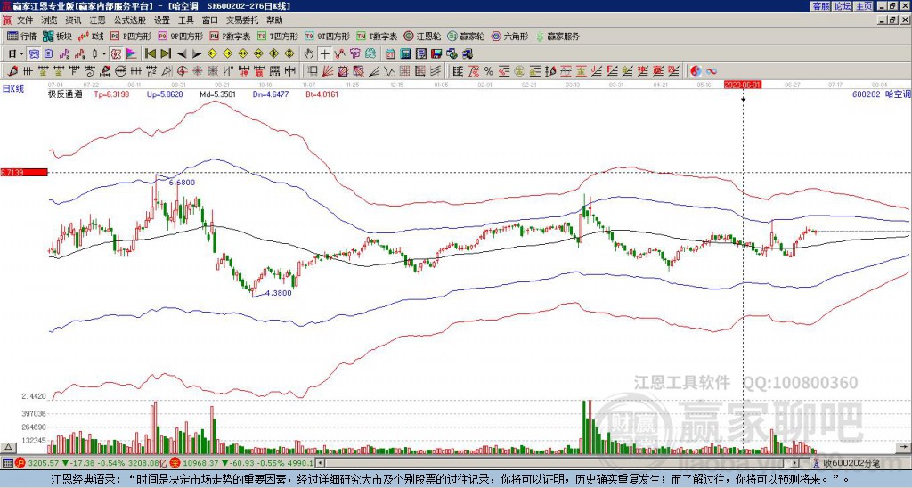
Task: Open the 浏览 menu
Action: coord(50,20)
